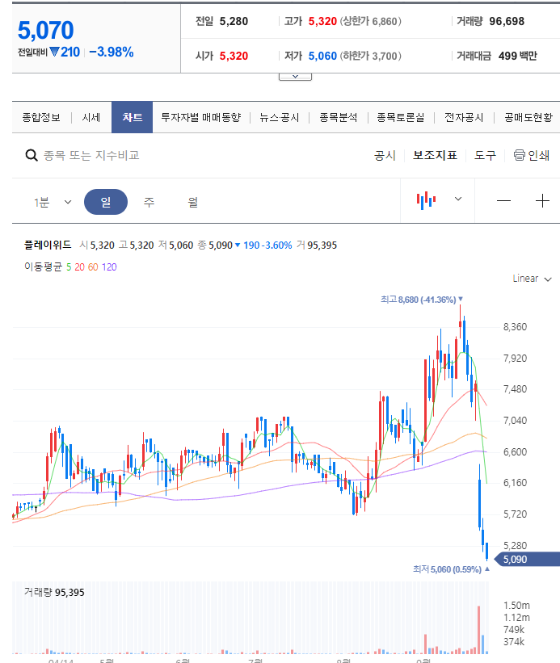Image resolution: width=560 pixels, height=663 pixels.
Task: Open the 종합정보 tab
Action: (41, 117)
